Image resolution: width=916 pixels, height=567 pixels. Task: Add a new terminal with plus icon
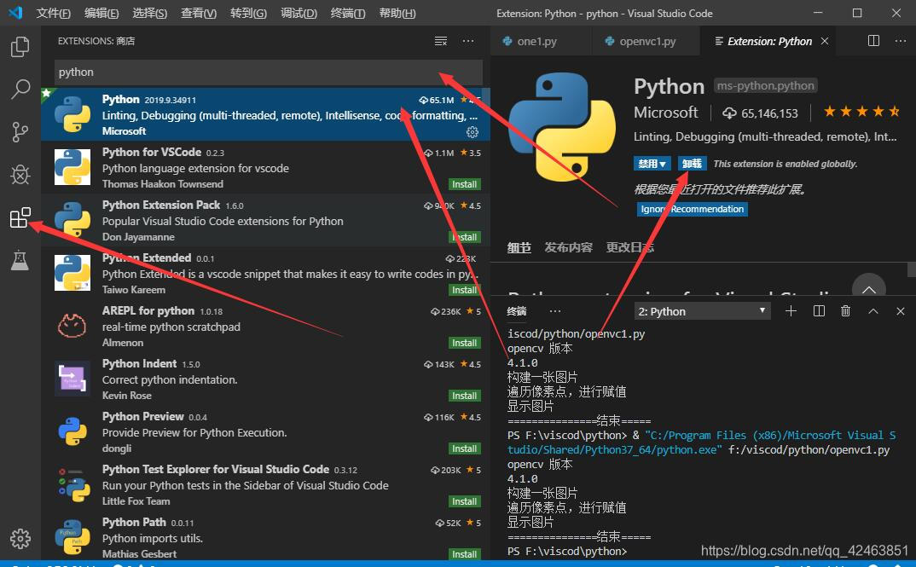point(791,311)
